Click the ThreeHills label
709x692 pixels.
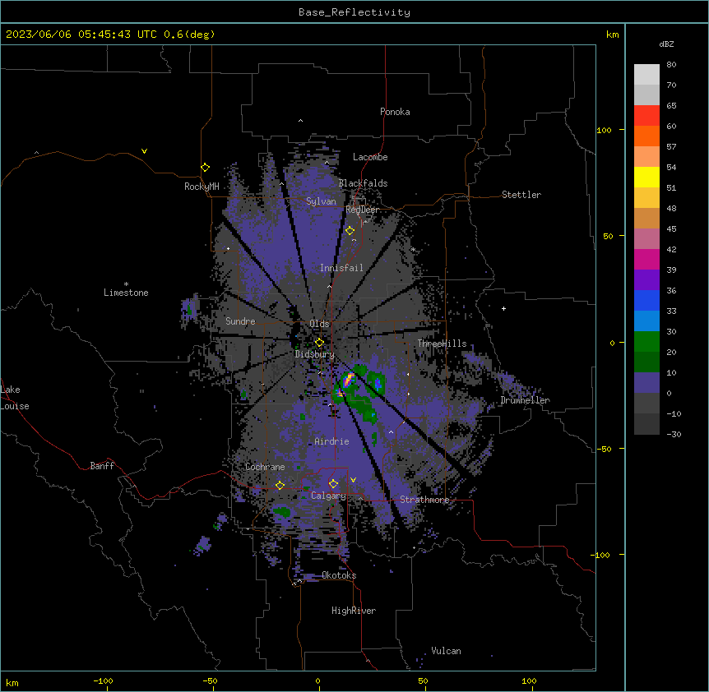click(443, 344)
